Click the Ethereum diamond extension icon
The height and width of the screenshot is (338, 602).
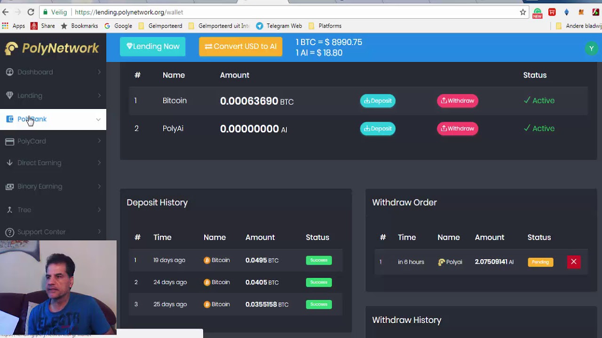(567, 12)
